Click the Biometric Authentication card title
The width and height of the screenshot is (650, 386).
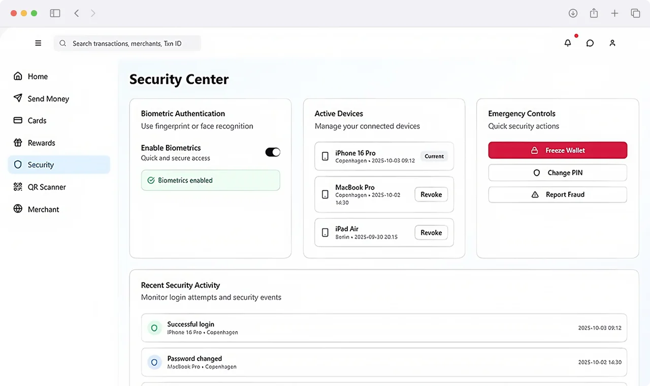pyautogui.click(x=183, y=114)
